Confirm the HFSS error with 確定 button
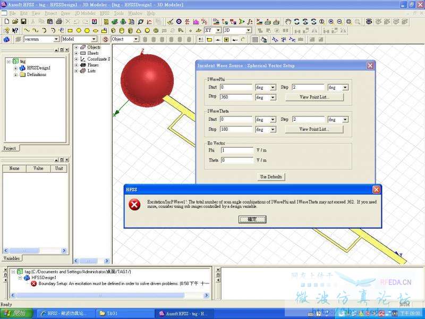 [x=252, y=219]
